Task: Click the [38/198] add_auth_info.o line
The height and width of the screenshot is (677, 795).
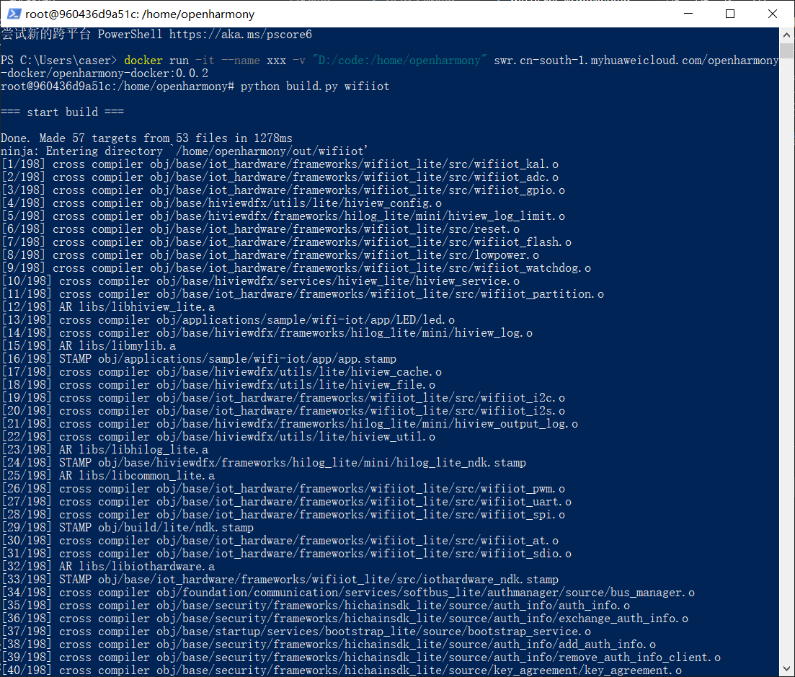Action: [328, 645]
